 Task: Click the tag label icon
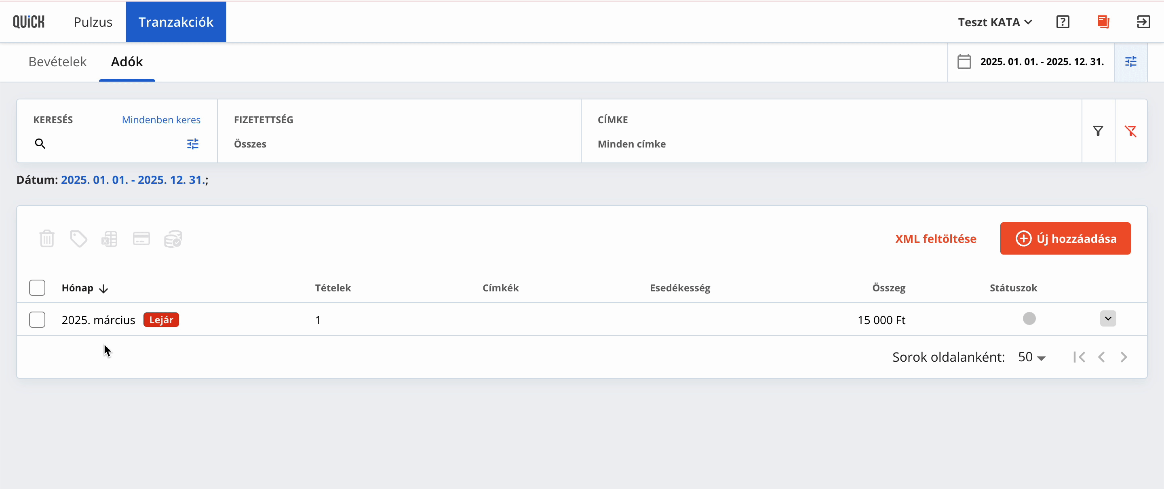coord(79,238)
